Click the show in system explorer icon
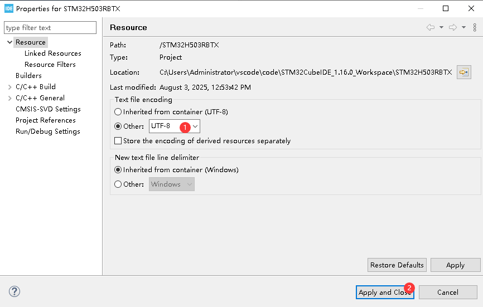 pos(464,72)
